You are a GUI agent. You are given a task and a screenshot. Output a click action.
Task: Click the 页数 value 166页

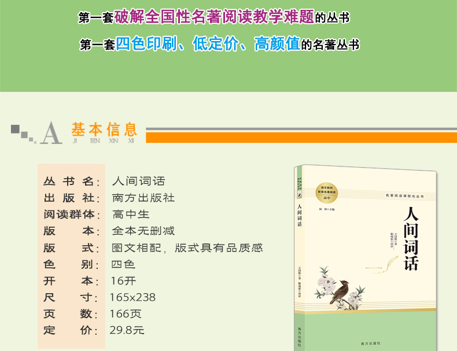(126, 314)
